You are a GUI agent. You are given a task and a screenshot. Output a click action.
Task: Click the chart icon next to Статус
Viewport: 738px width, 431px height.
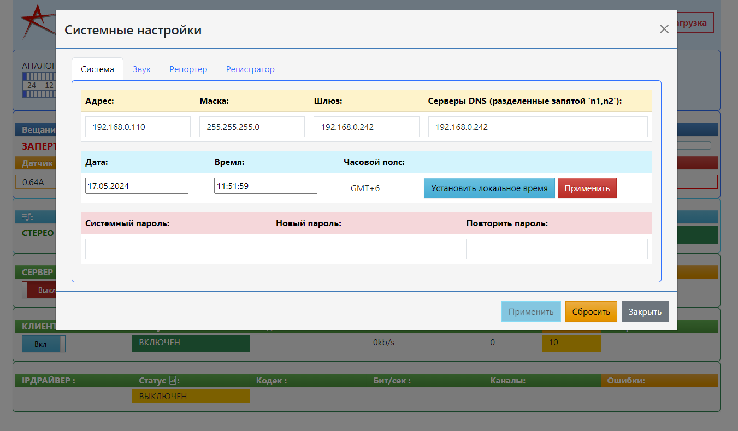173,380
